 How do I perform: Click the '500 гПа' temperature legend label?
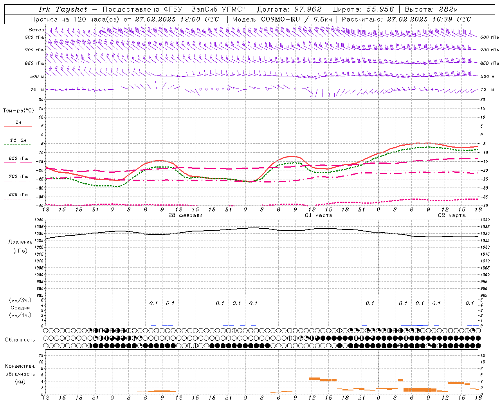[18, 195]
